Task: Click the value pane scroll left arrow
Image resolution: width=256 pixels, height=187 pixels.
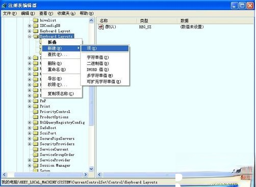Action: tap(99, 174)
